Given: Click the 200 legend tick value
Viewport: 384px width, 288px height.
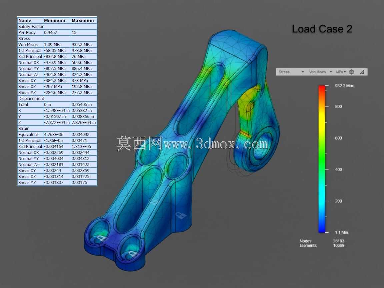Looking at the screenshot, I should [338, 201].
